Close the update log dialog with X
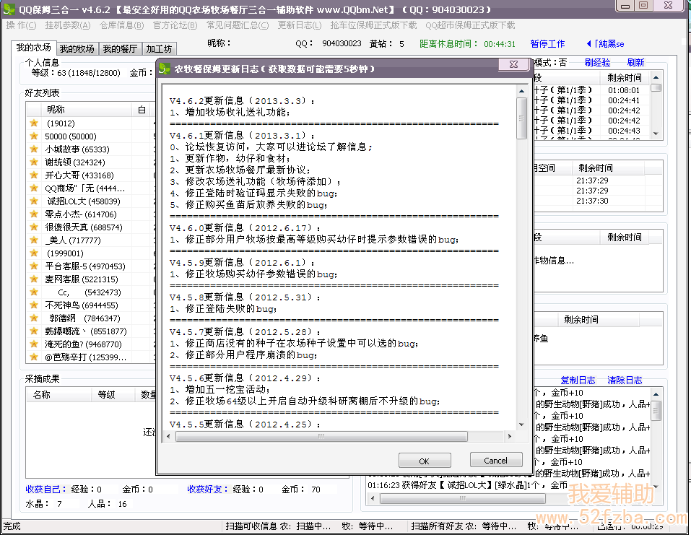Viewport: 691px width, 535px height. [513, 64]
